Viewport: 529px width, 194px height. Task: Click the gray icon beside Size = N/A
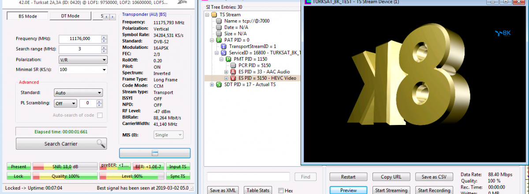pos(219,33)
